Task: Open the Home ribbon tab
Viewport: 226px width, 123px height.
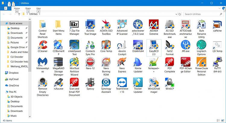Action: coord(17,8)
